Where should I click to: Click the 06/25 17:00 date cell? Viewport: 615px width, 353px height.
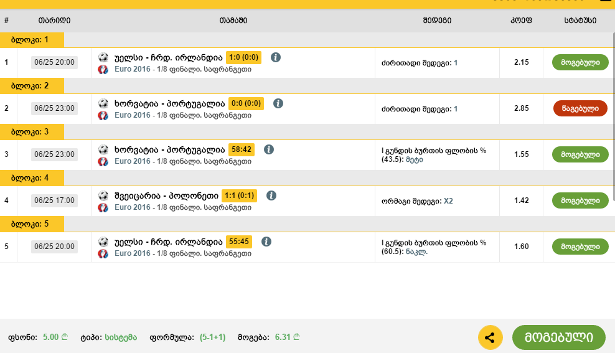coord(55,200)
